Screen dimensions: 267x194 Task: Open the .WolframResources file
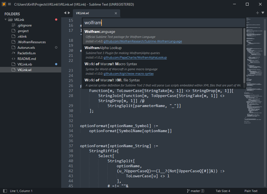point(31,42)
